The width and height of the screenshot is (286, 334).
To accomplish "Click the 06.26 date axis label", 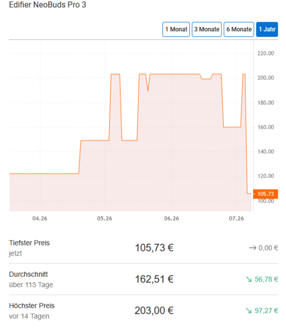I will point(171,218).
